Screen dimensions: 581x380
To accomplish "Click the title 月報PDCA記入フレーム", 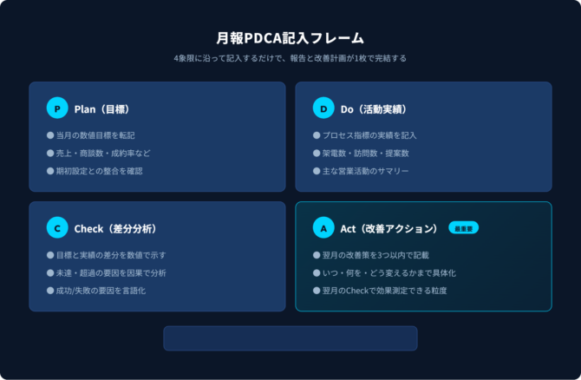I will click(x=290, y=38).
